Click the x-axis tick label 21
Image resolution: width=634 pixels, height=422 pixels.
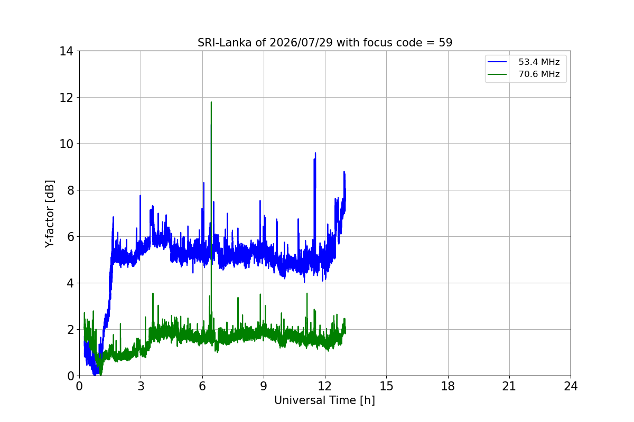tap(509, 386)
